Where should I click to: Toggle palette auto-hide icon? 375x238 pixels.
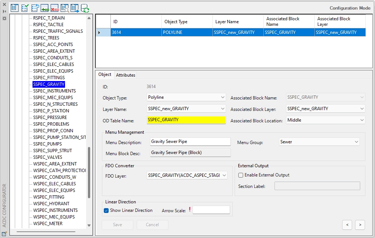(x=4, y=11)
